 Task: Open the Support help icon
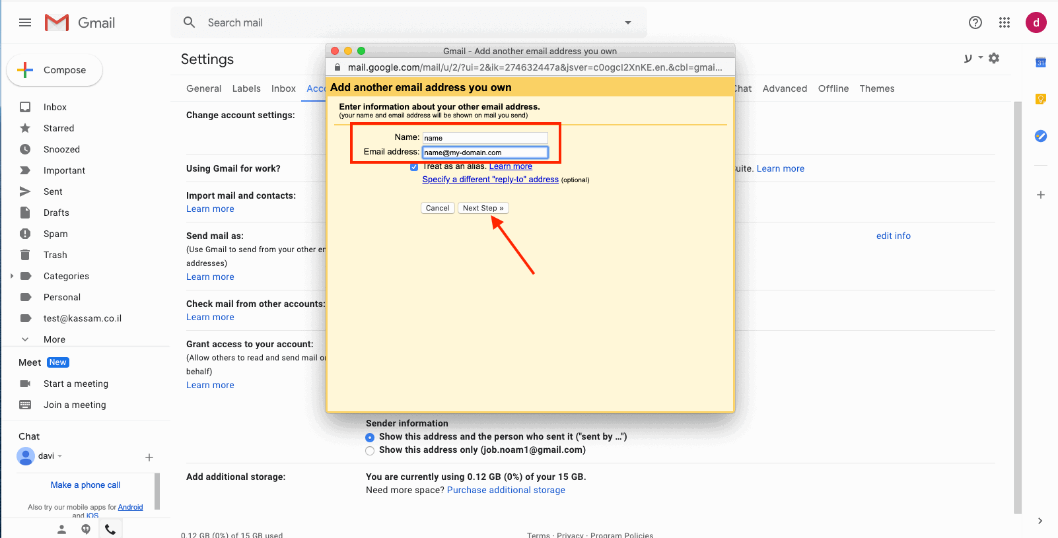pos(975,22)
